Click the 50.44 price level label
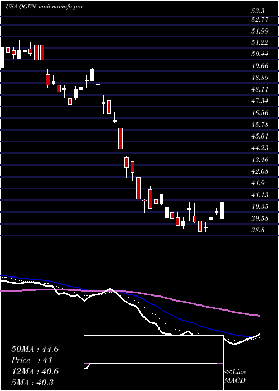This screenshot has width=279, height=391. [260, 54]
